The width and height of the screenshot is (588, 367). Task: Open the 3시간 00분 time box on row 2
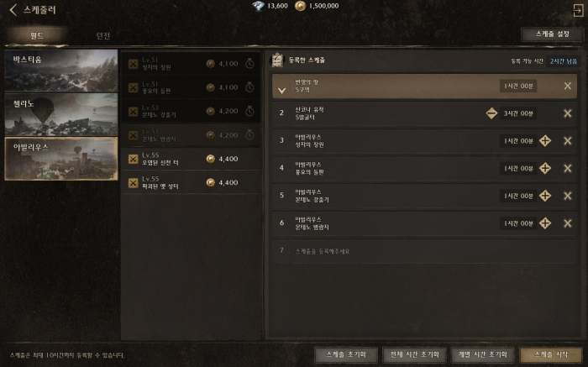point(518,113)
